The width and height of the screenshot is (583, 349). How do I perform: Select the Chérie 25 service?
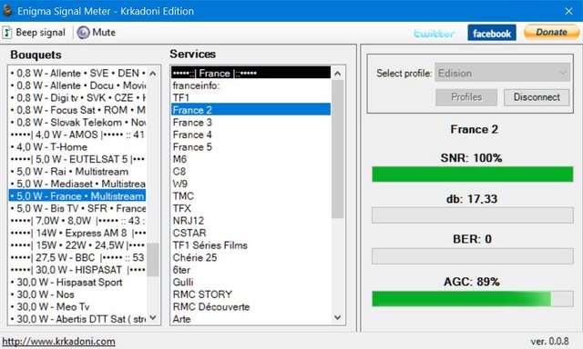251,257
